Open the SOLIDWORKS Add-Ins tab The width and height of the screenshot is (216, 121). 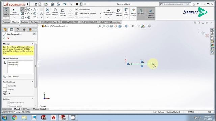pos(50,22)
